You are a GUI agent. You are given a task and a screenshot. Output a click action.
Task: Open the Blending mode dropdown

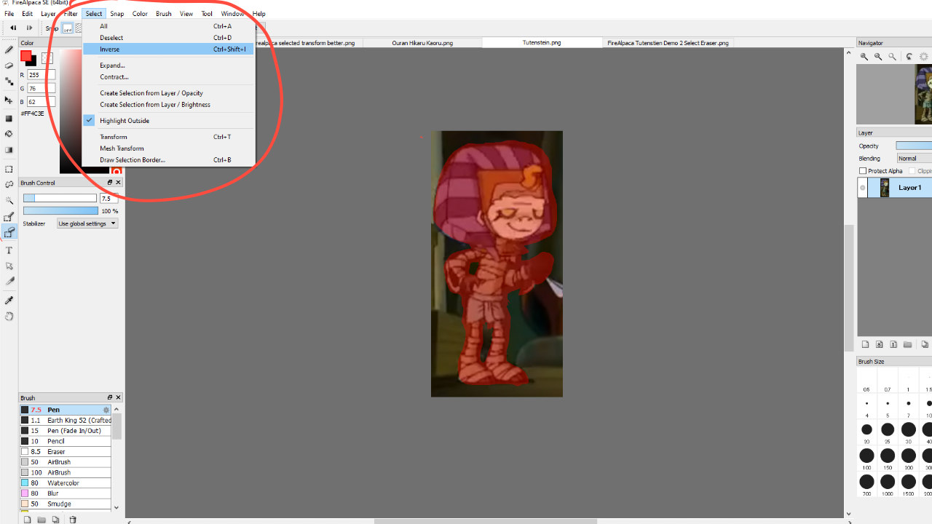tap(914, 158)
